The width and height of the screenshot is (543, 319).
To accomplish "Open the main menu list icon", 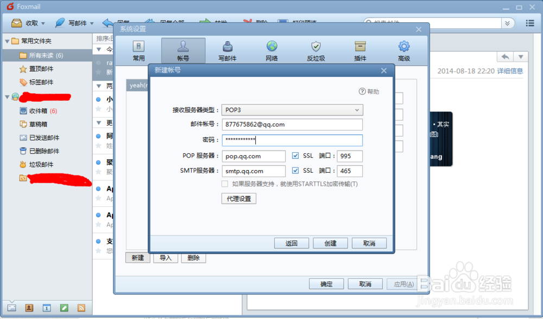I will 530,23.
